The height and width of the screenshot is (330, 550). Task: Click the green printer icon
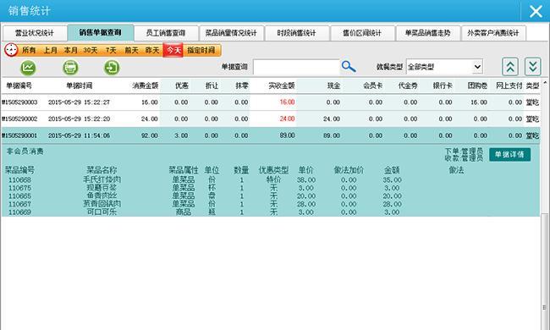pyautogui.click(x=70, y=68)
